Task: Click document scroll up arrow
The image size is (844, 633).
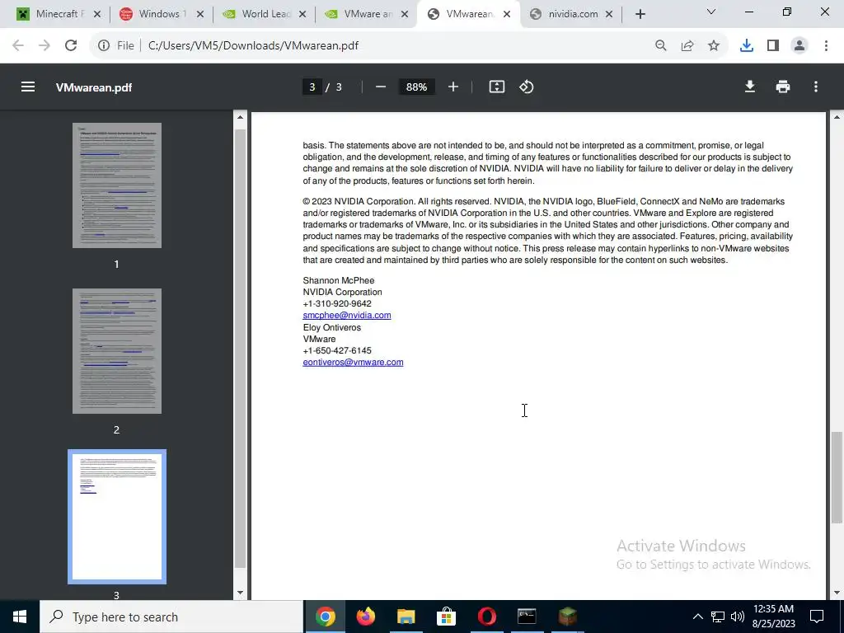Action: point(837,117)
